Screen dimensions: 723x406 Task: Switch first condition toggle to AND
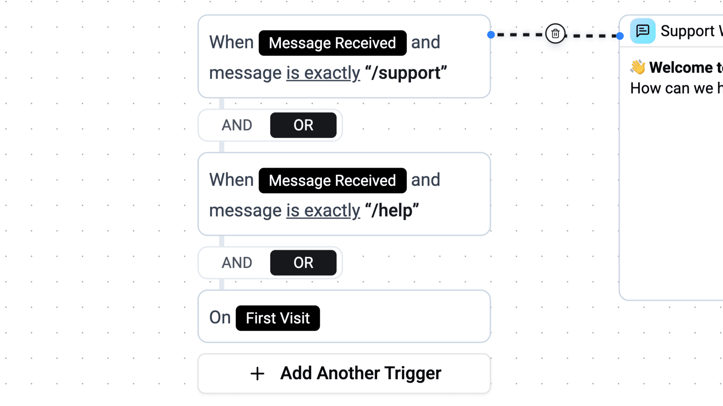coord(237,125)
